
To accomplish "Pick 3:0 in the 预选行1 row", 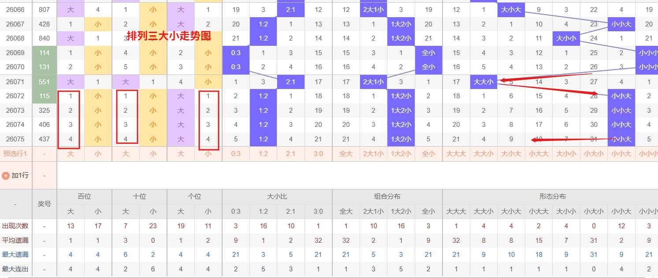I will tap(318, 154).
